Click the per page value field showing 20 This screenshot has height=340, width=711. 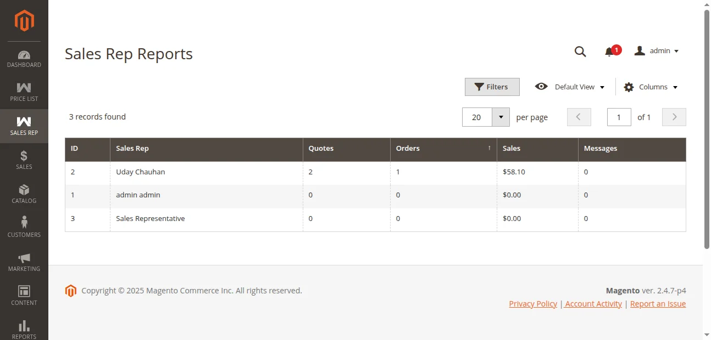pyautogui.click(x=477, y=117)
